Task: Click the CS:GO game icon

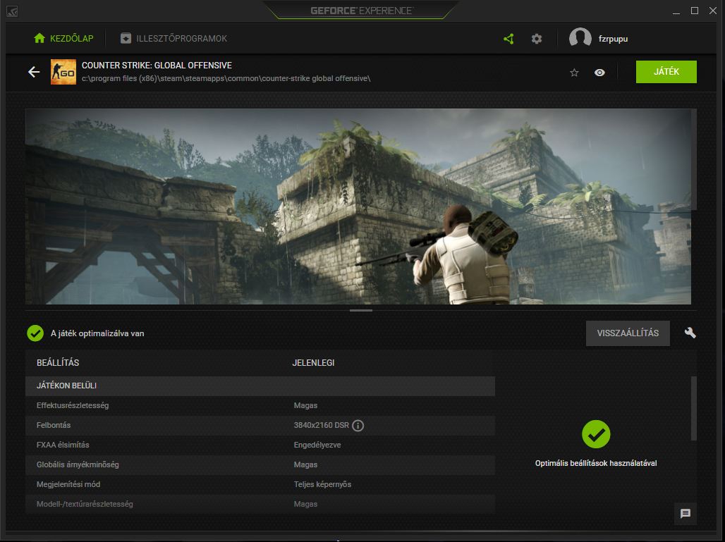Action: [x=63, y=72]
